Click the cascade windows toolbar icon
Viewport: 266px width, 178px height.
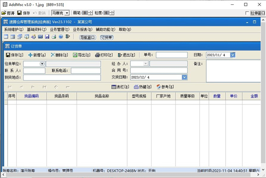[20, 37]
